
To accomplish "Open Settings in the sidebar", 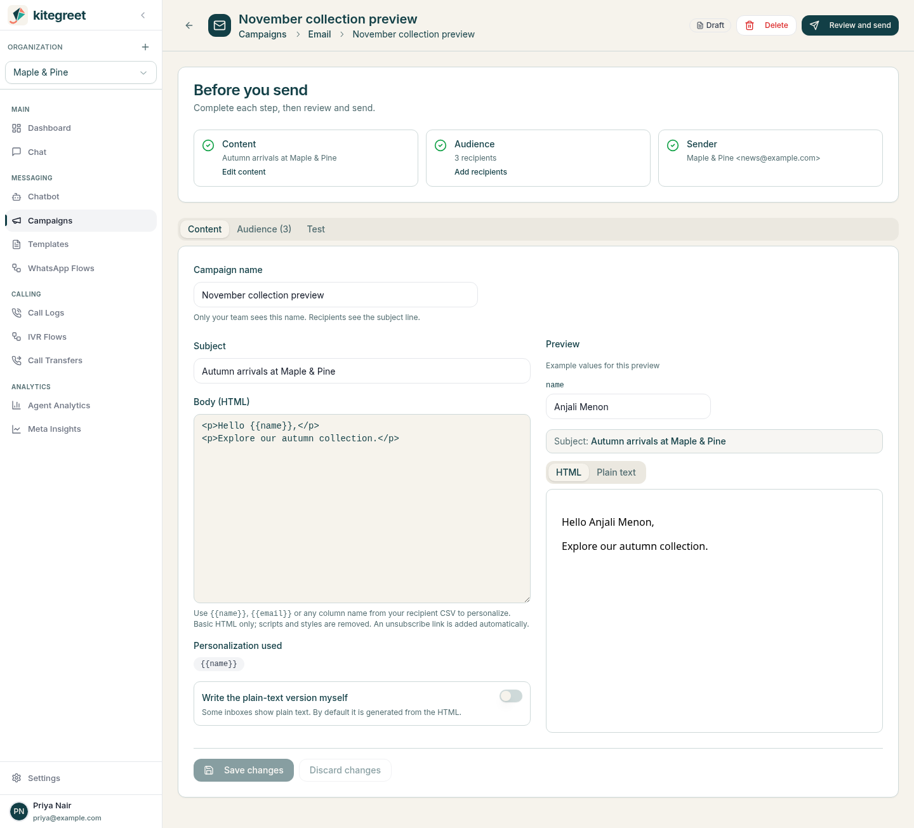I will click(x=81, y=778).
